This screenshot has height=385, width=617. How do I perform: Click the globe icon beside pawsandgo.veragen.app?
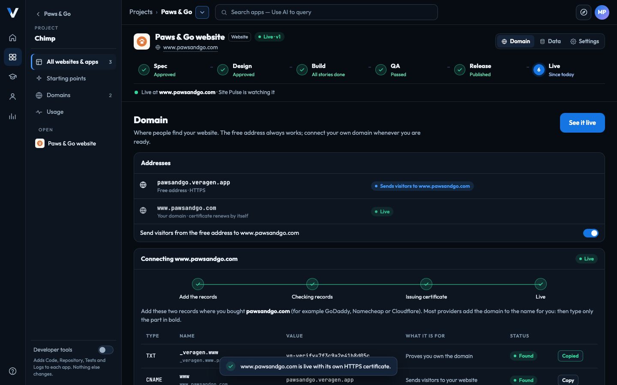point(143,185)
